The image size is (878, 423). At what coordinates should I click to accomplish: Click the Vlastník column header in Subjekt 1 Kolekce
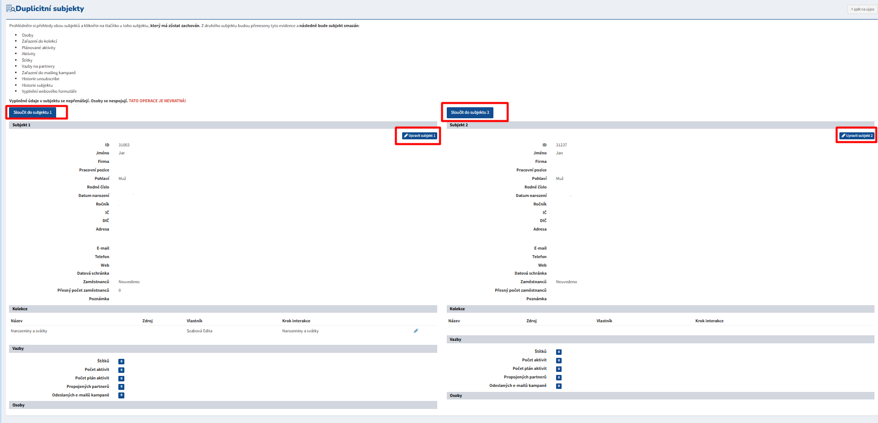pos(195,321)
